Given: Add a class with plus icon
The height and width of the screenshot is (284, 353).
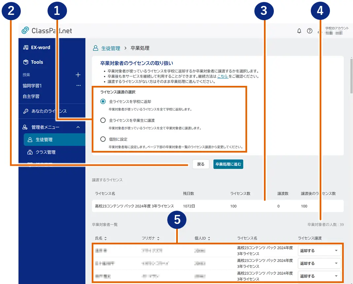Looking at the screenshot, I should click(78, 75).
